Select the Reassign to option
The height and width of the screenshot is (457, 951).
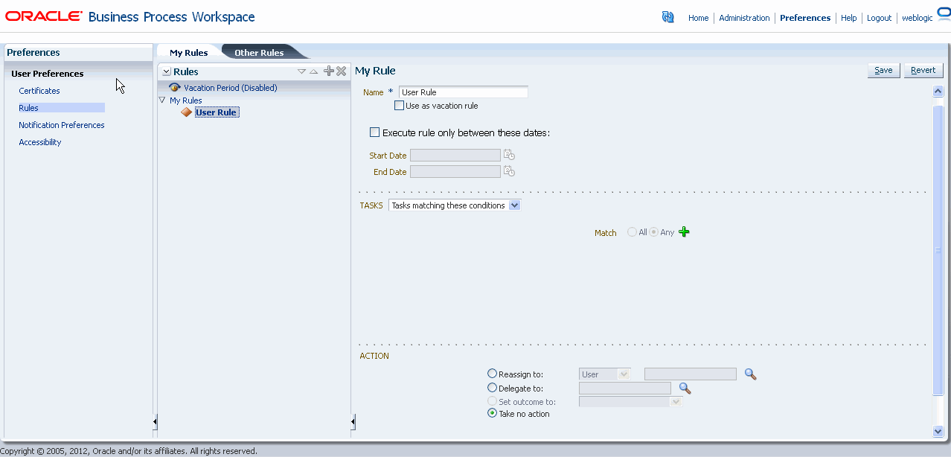(x=492, y=374)
